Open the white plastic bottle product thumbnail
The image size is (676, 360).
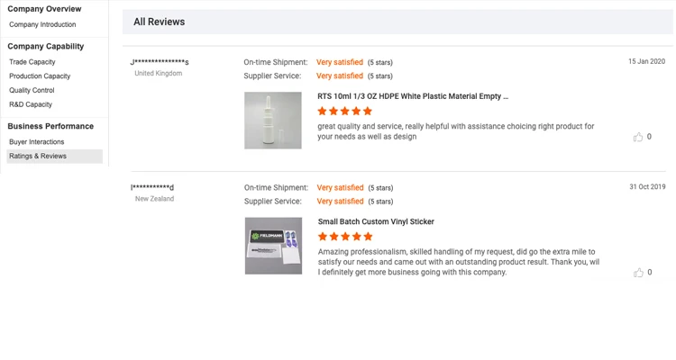pyautogui.click(x=273, y=120)
